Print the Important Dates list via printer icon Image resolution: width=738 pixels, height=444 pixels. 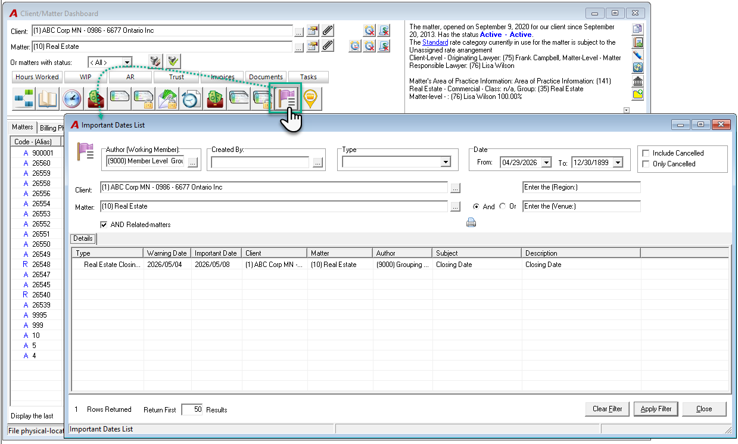coord(471,223)
